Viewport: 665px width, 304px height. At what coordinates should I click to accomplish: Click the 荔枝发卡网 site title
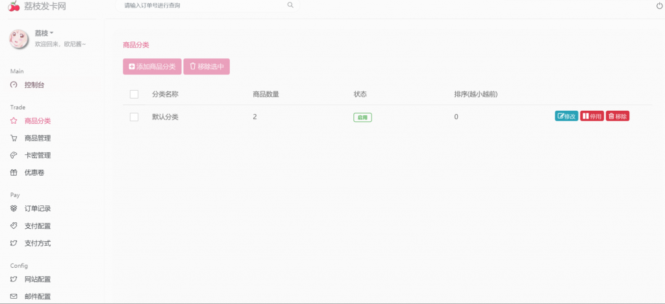pos(45,6)
